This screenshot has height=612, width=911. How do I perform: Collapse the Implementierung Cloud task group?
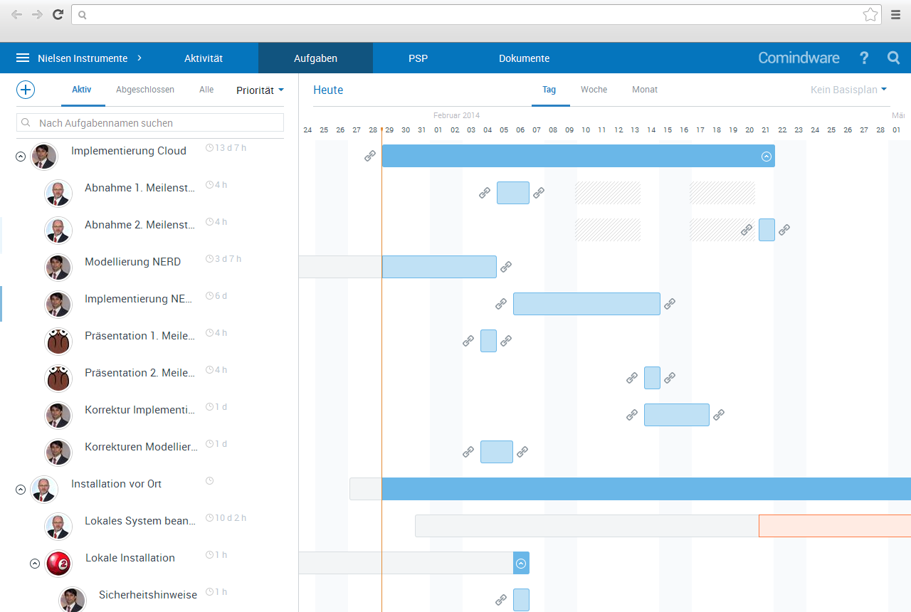[x=21, y=157]
